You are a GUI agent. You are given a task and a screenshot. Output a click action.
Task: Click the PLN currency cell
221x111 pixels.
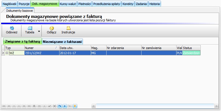(179, 53)
